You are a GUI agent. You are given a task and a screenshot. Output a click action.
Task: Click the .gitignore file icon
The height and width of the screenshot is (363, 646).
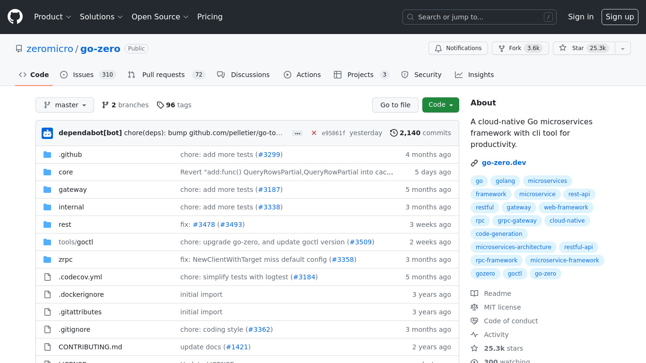[47, 329]
